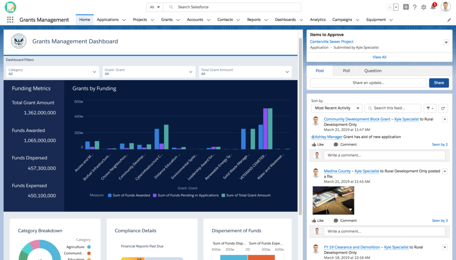The width and height of the screenshot is (456, 260).
Task: Click the Share button
Action: tap(439, 83)
